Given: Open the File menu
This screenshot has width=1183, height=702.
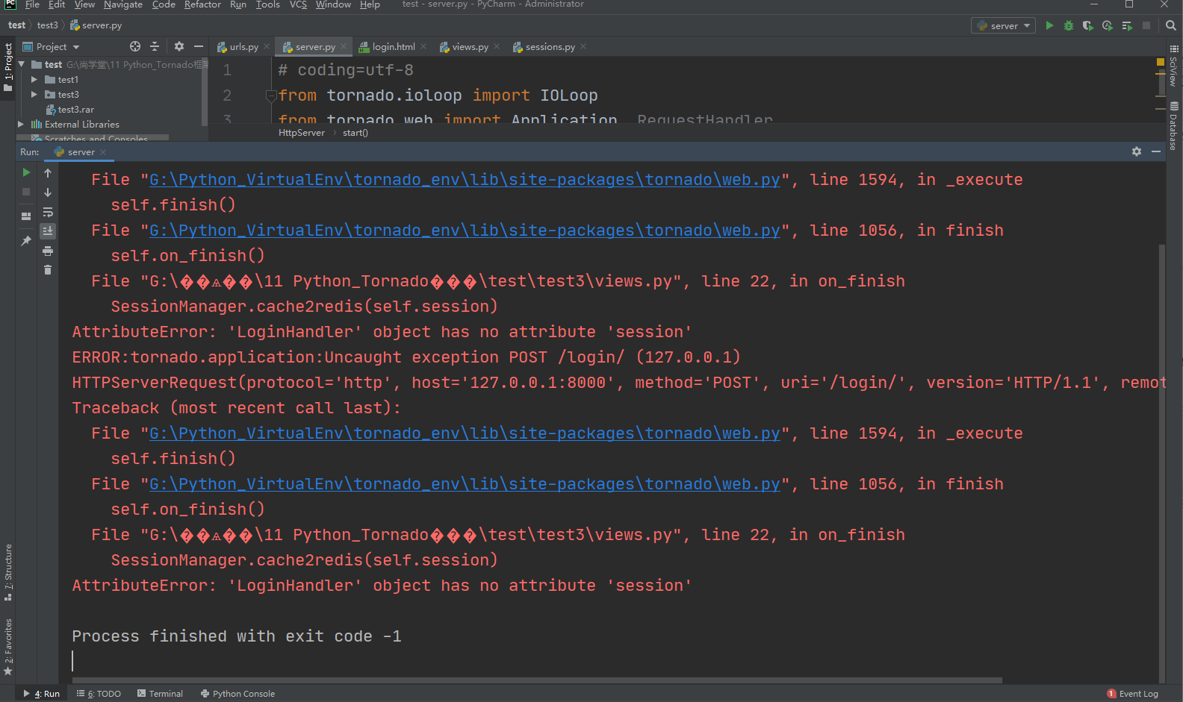Looking at the screenshot, I should coord(32,4).
